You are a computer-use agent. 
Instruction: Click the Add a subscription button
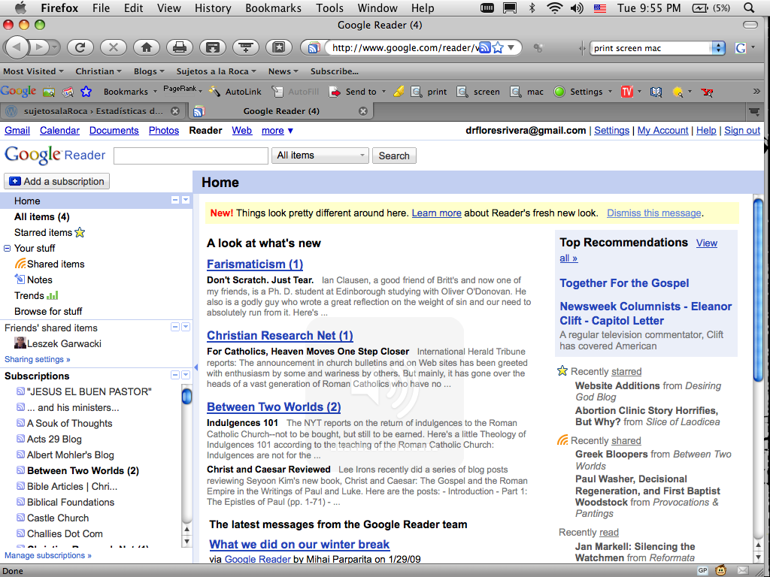pos(57,181)
